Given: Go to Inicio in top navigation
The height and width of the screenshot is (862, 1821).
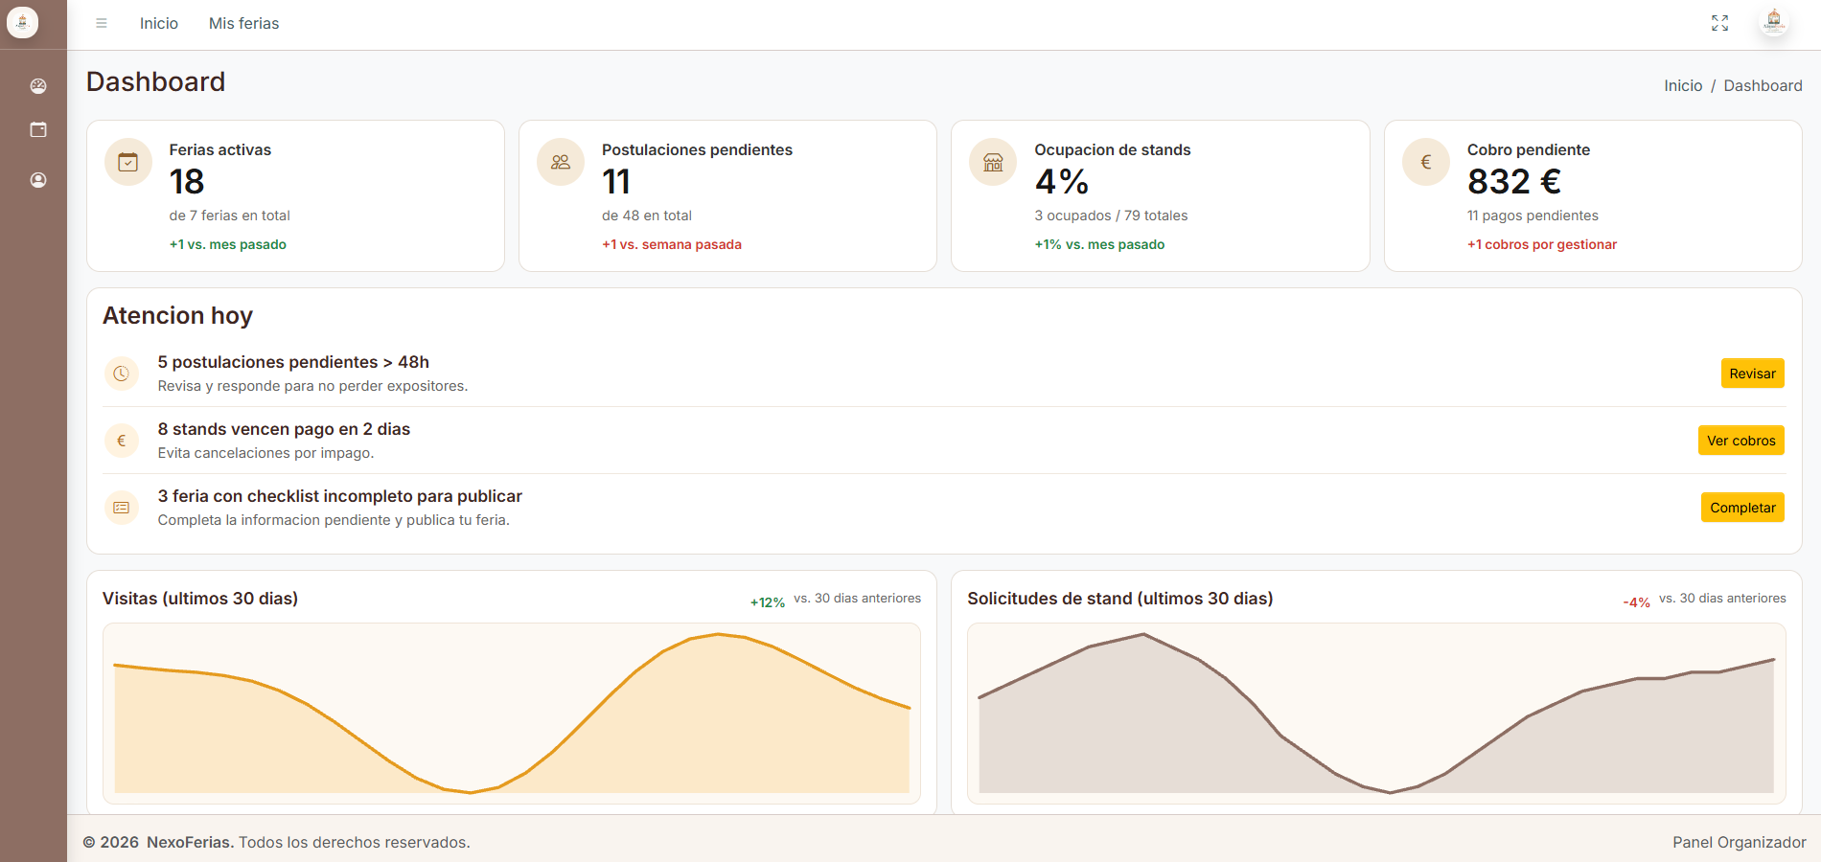Looking at the screenshot, I should click(159, 23).
